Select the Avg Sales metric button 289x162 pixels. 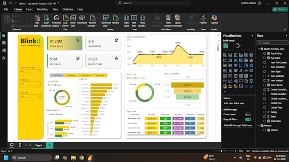pyautogui.click(x=71, y=75)
